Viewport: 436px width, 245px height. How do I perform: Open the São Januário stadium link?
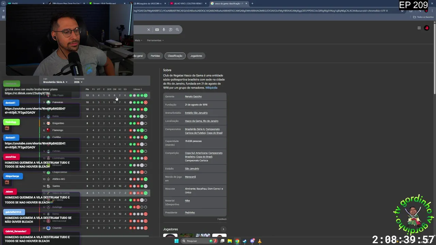click(x=192, y=169)
